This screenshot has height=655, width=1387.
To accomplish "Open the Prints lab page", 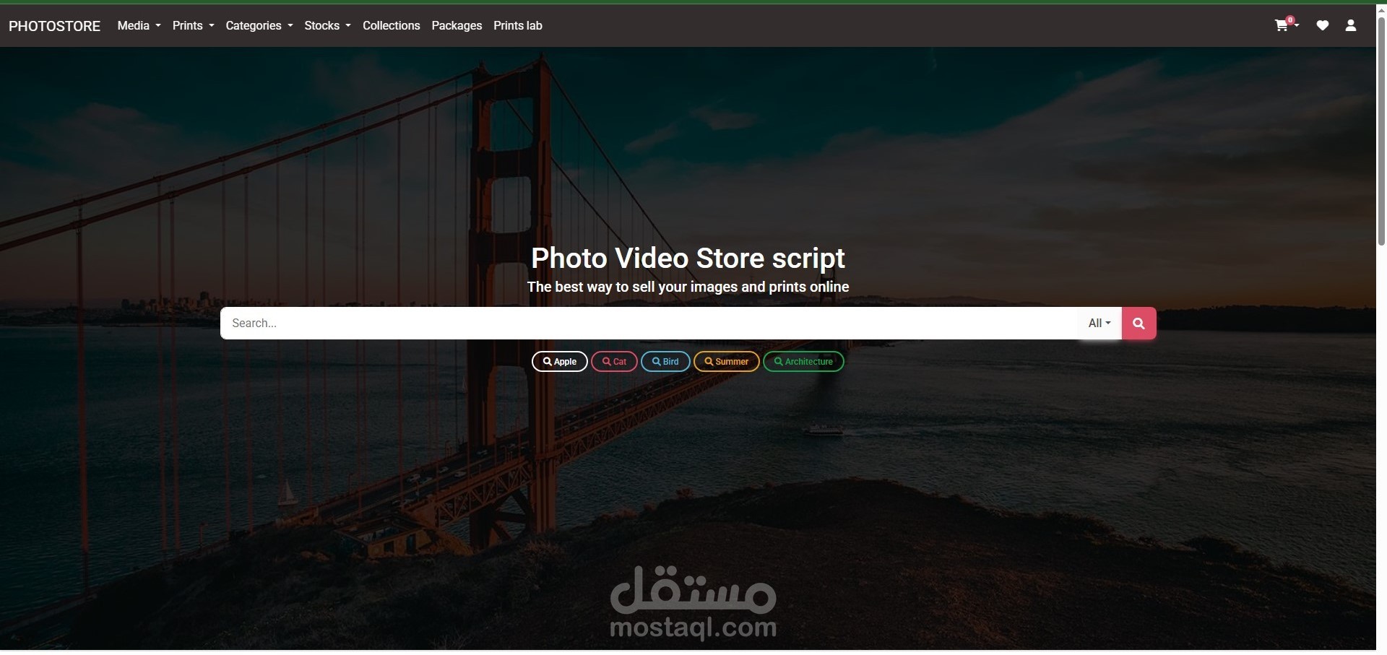I will [x=518, y=25].
